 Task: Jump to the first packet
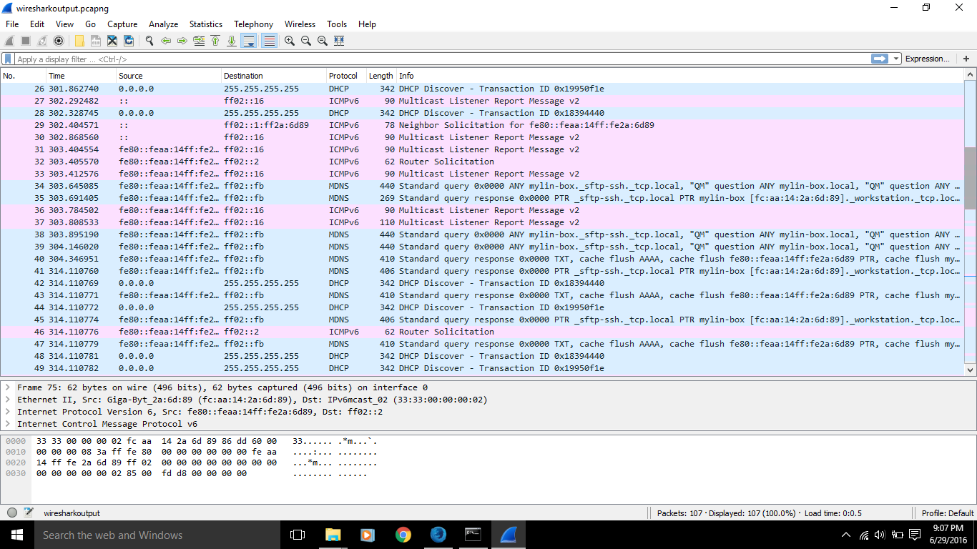point(215,41)
